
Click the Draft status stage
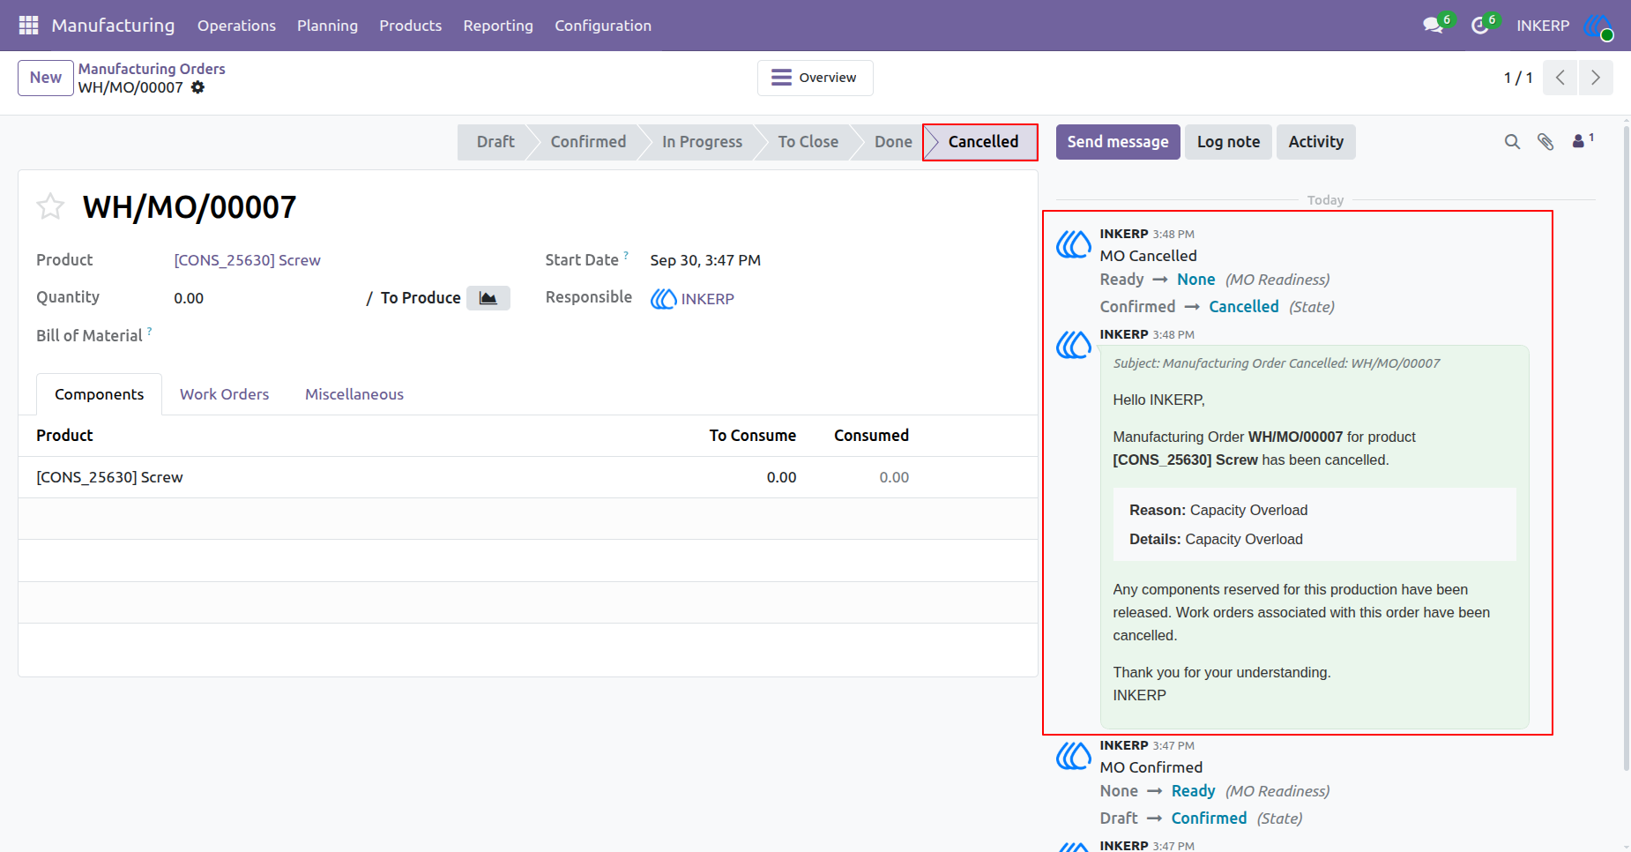tap(495, 142)
